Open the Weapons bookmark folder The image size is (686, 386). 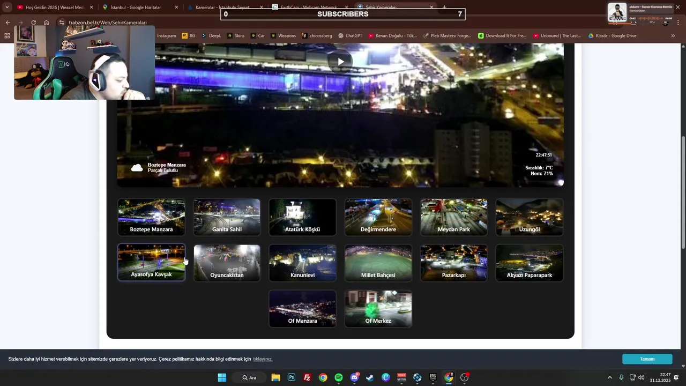click(283, 36)
